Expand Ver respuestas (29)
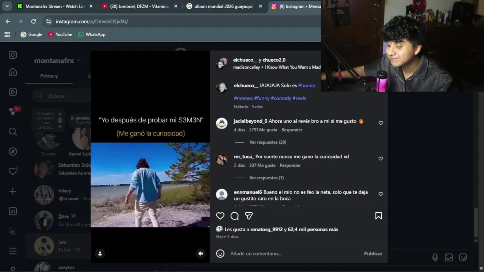This screenshot has width=484, height=272. coord(268,142)
